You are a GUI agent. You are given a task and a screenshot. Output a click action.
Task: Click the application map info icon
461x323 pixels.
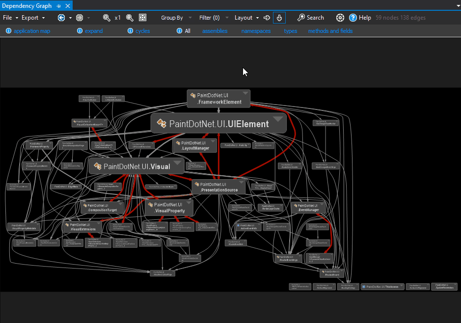[8, 30]
